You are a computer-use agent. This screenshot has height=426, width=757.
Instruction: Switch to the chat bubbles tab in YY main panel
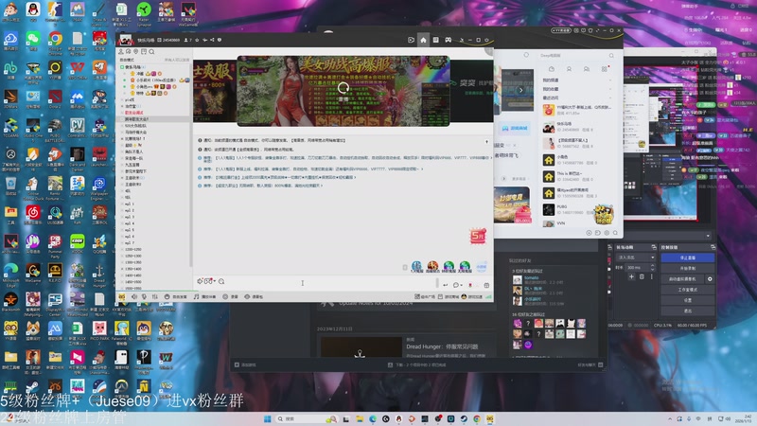tap(586, 69)
